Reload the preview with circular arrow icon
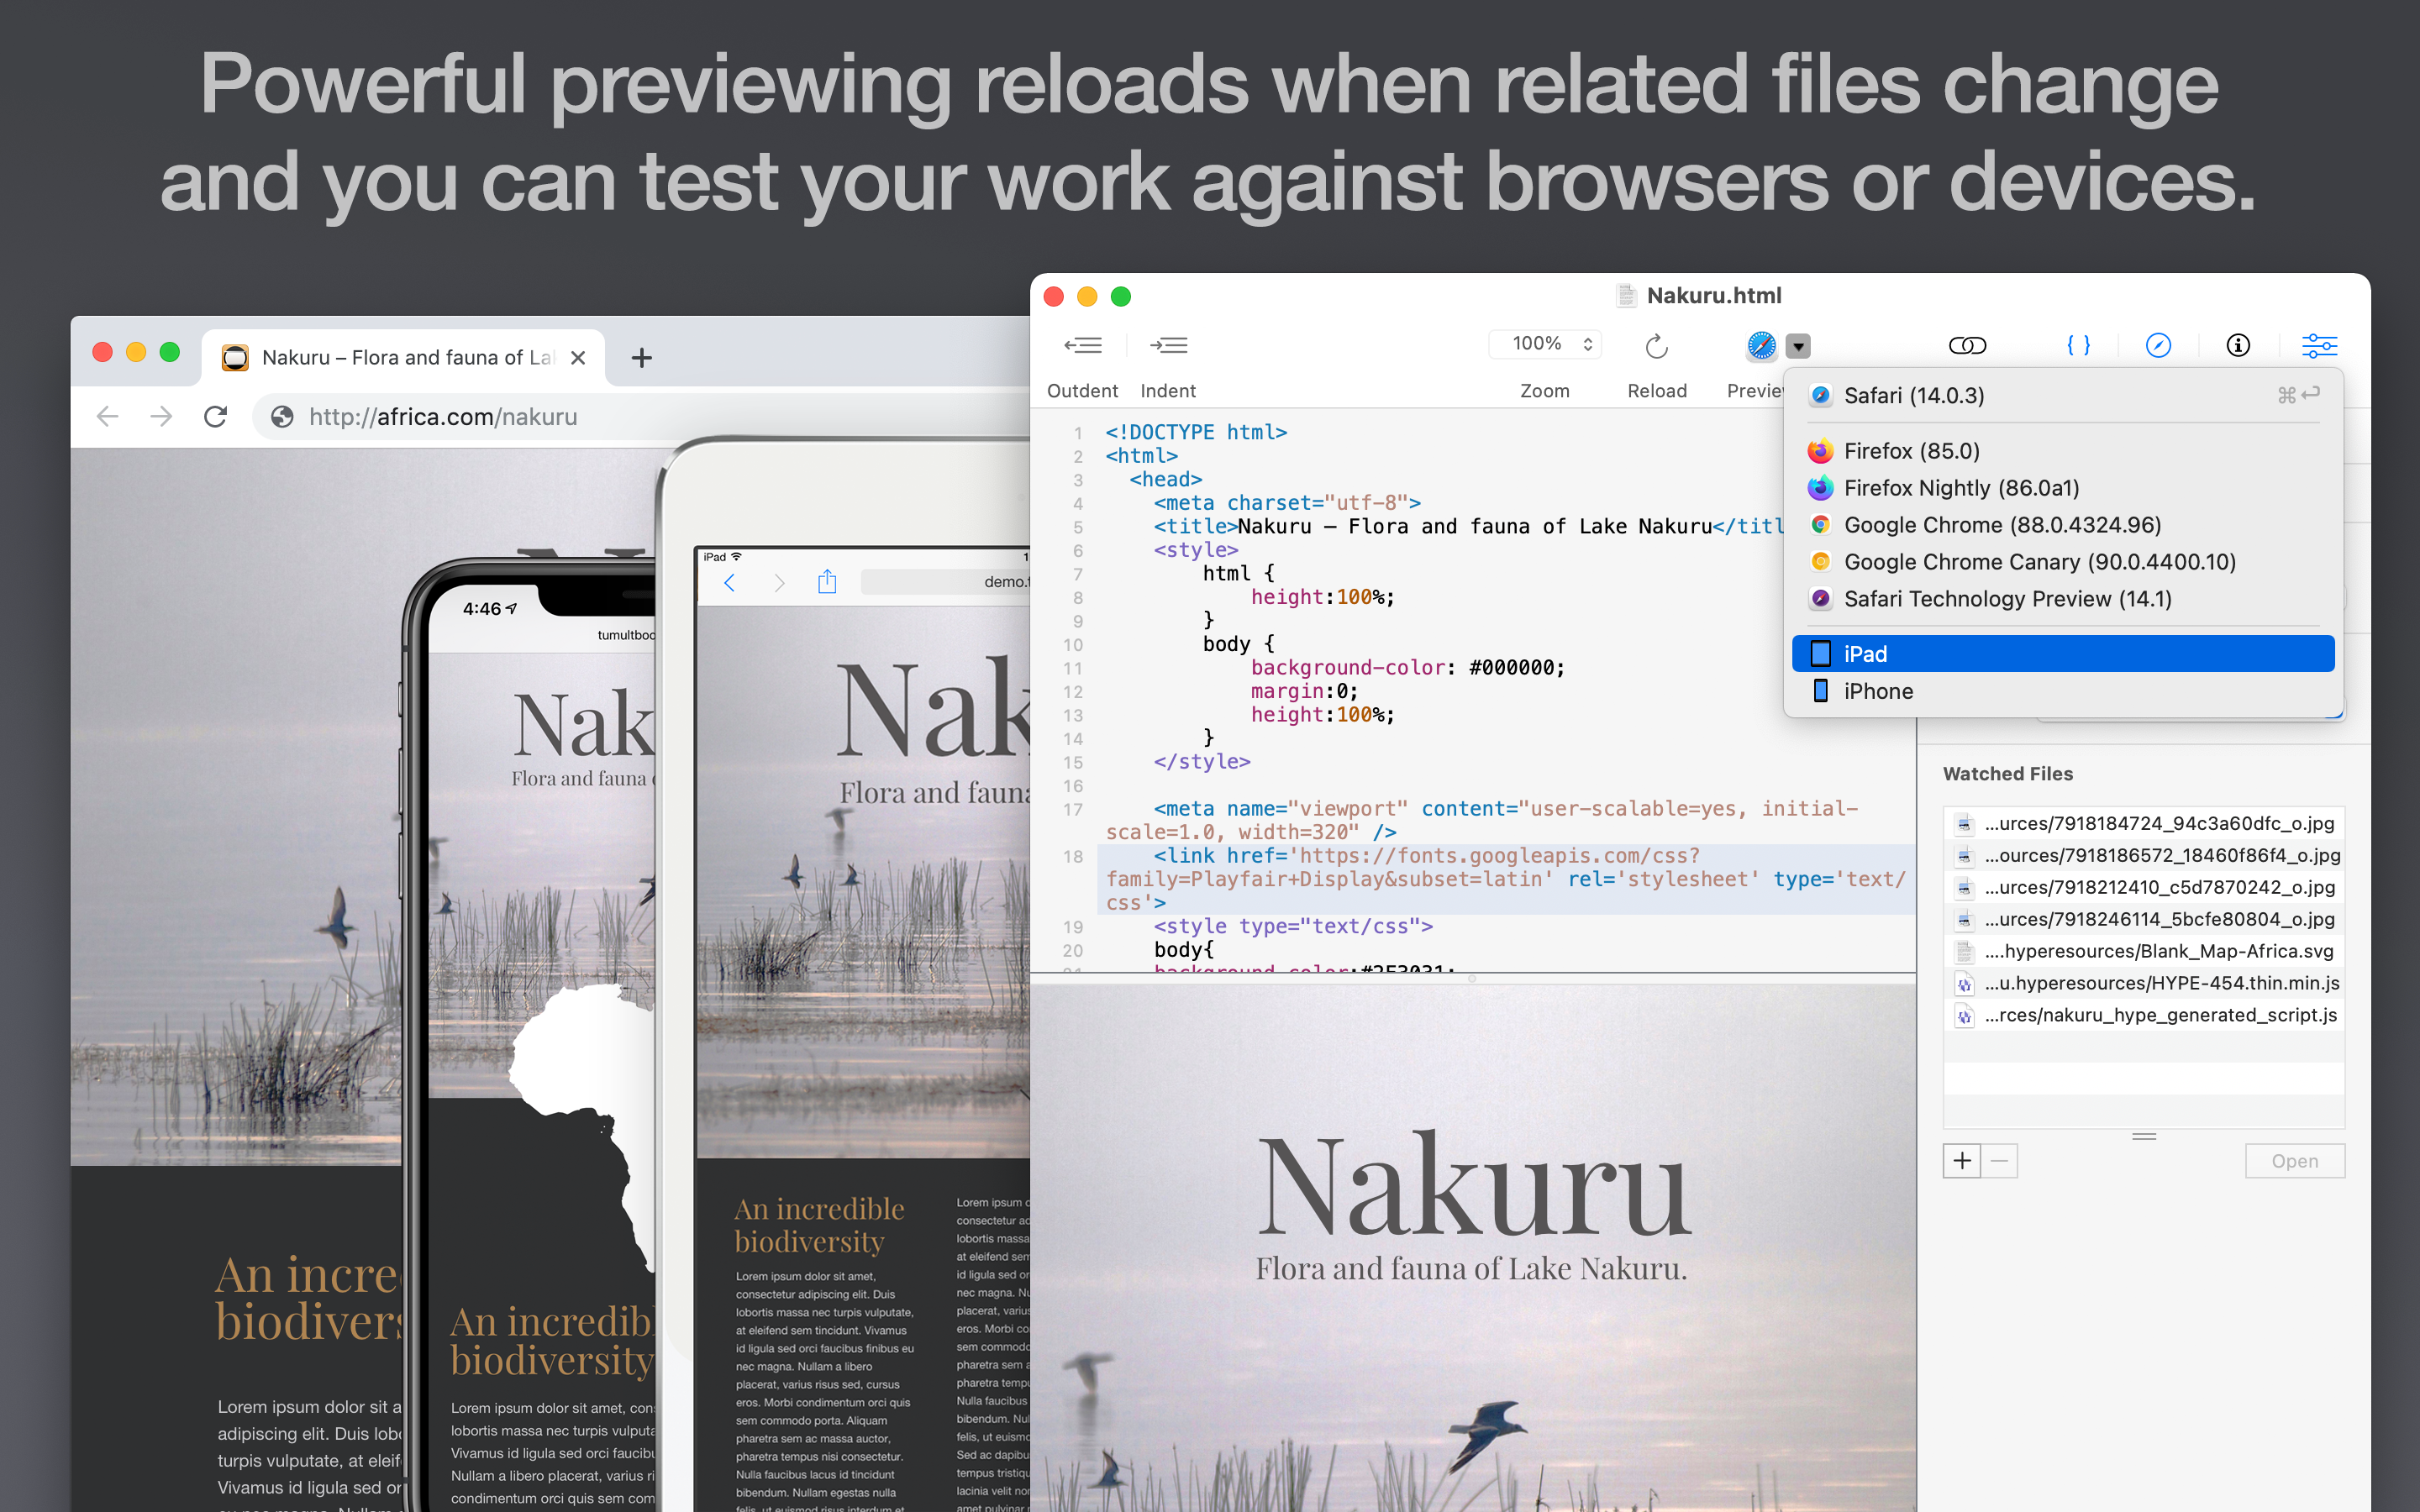Viewport: 2420px width, 1512px height. (x=1656, y=345)
